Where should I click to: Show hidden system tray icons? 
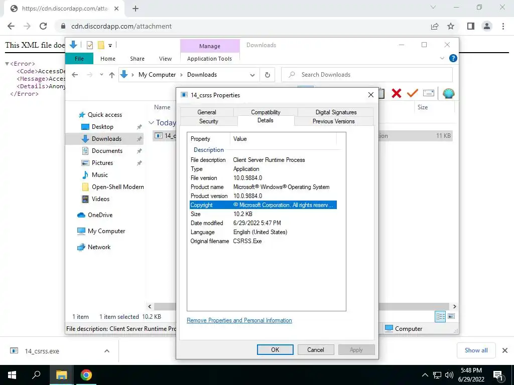click(x=425, y=375)
